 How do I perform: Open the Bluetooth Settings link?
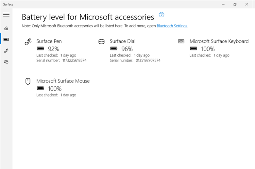172,26
